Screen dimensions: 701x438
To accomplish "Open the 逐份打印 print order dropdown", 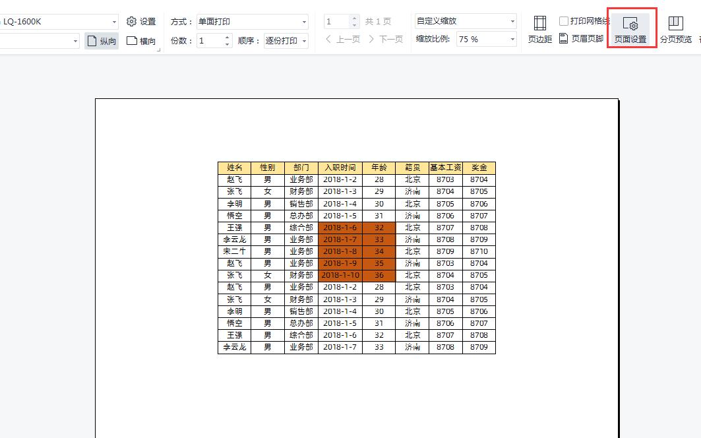I will tap(302, 40).
